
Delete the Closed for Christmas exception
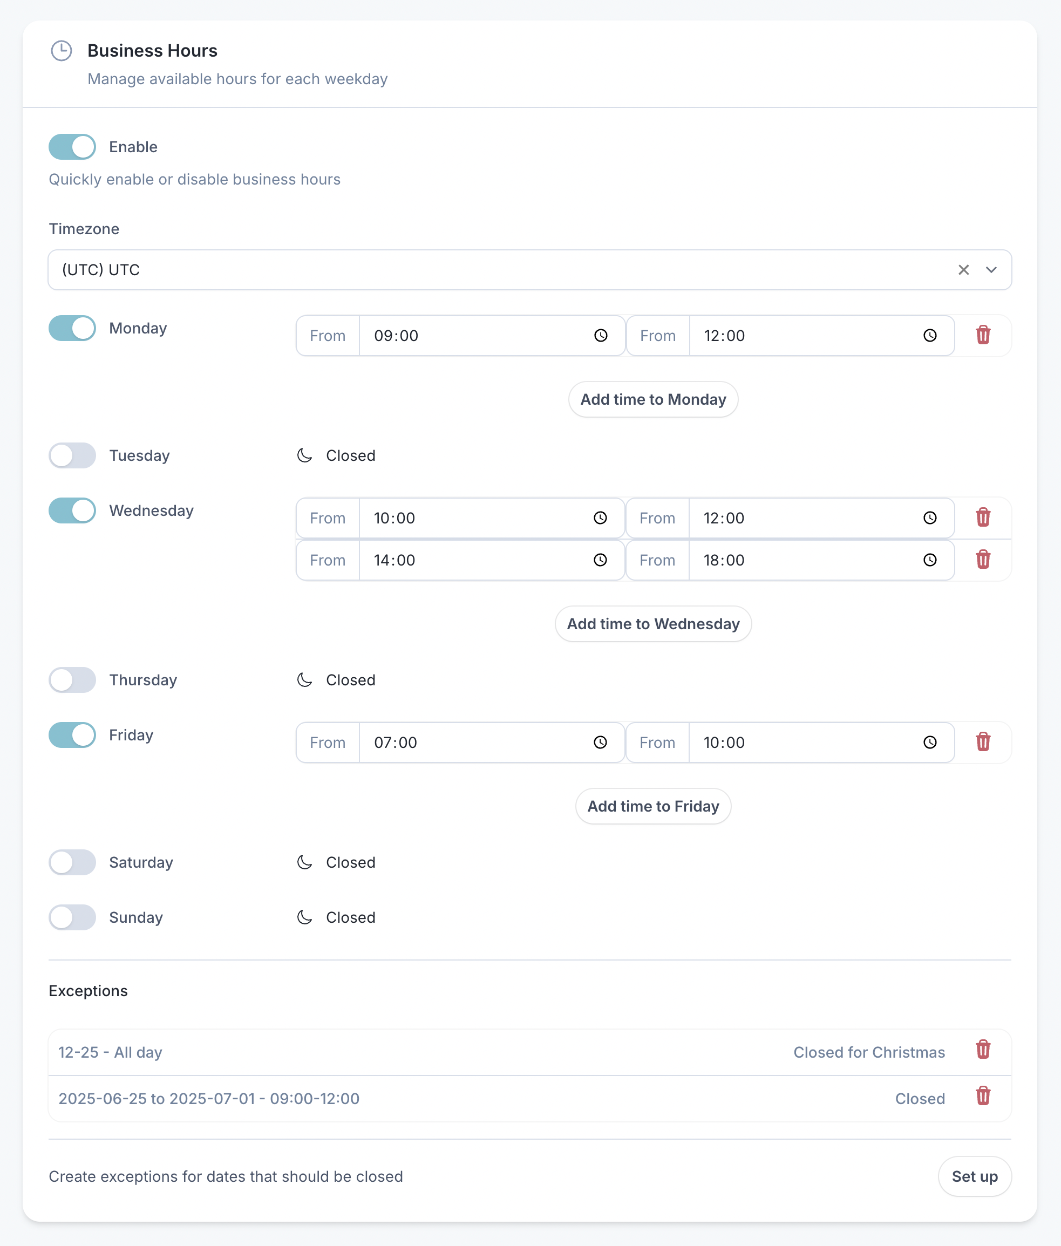pyautogui.click(x=984, y=1050)
